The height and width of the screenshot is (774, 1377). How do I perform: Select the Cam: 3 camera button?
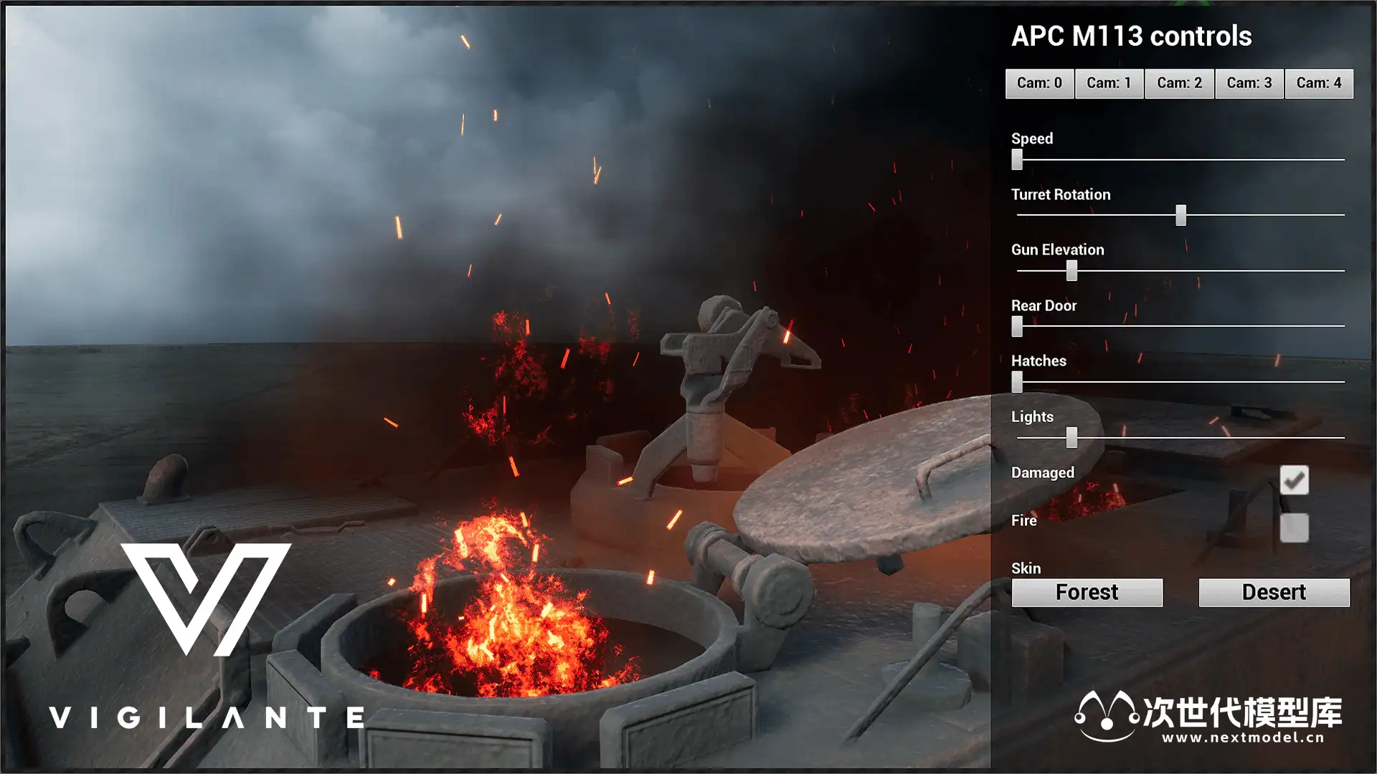coord(1249,83)
